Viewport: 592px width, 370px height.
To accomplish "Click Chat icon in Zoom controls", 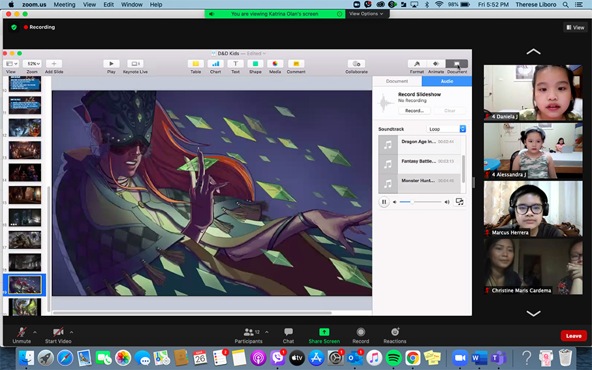I will point(288,332).
